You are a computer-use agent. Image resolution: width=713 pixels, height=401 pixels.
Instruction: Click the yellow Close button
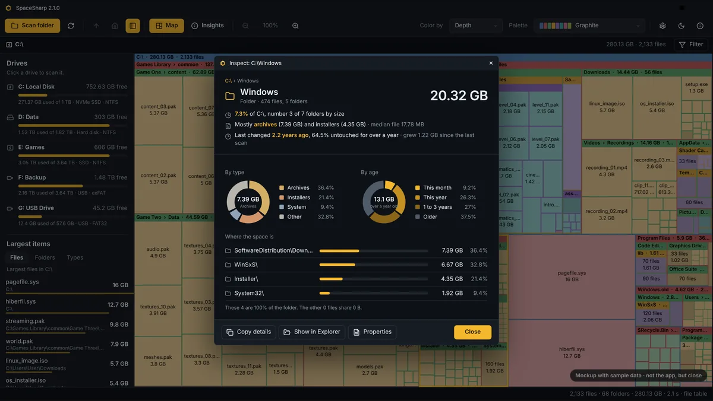472,332
